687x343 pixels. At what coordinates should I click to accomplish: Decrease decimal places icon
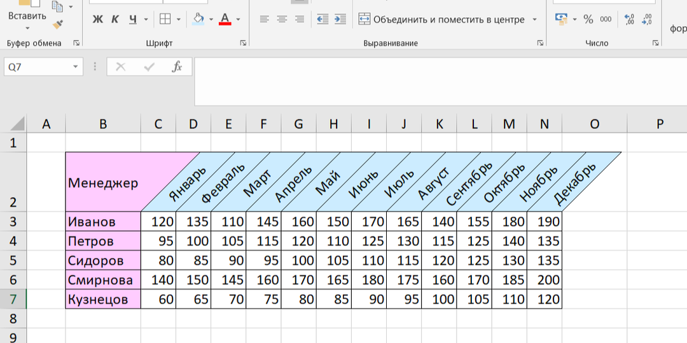click(646, 19)
